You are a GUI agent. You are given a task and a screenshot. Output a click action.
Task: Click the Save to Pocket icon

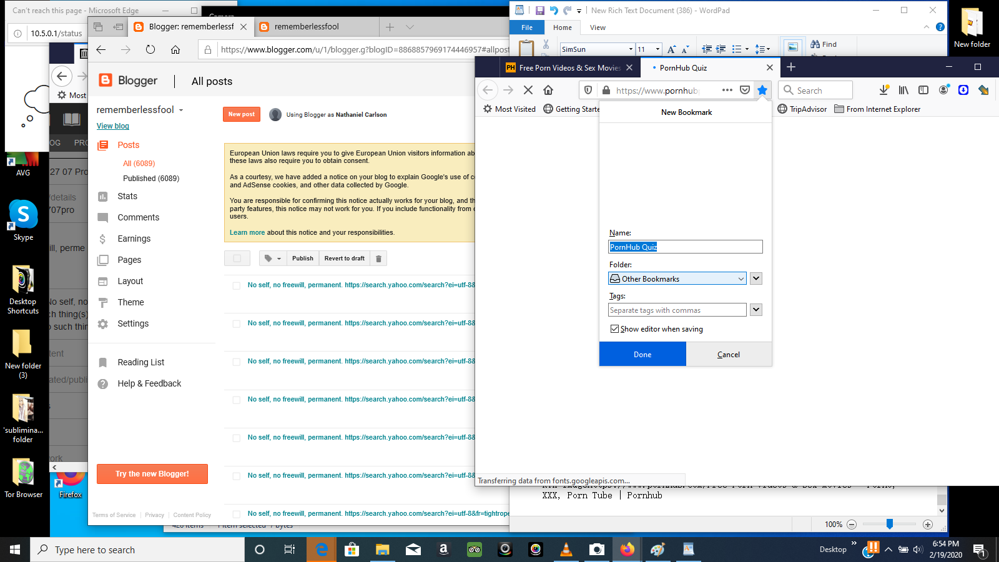pyautogui.click(x=745, y=90)
